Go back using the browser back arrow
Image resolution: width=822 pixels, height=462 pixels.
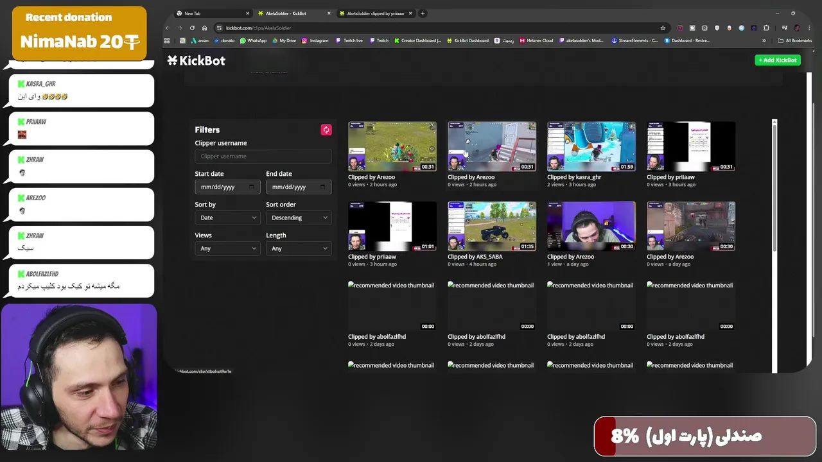(168, 28)
